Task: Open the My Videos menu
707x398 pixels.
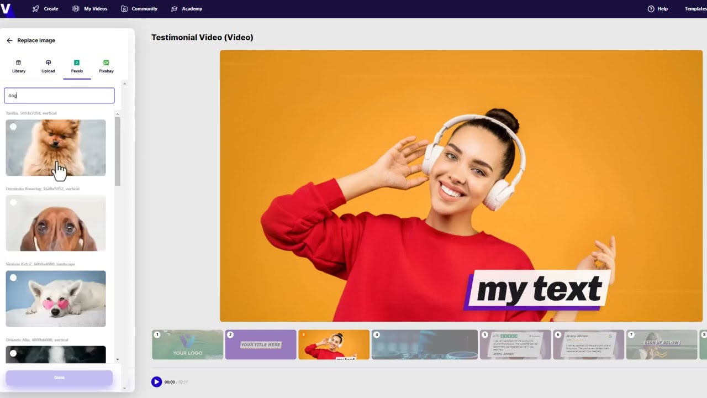Action: (x=89, y=9)
